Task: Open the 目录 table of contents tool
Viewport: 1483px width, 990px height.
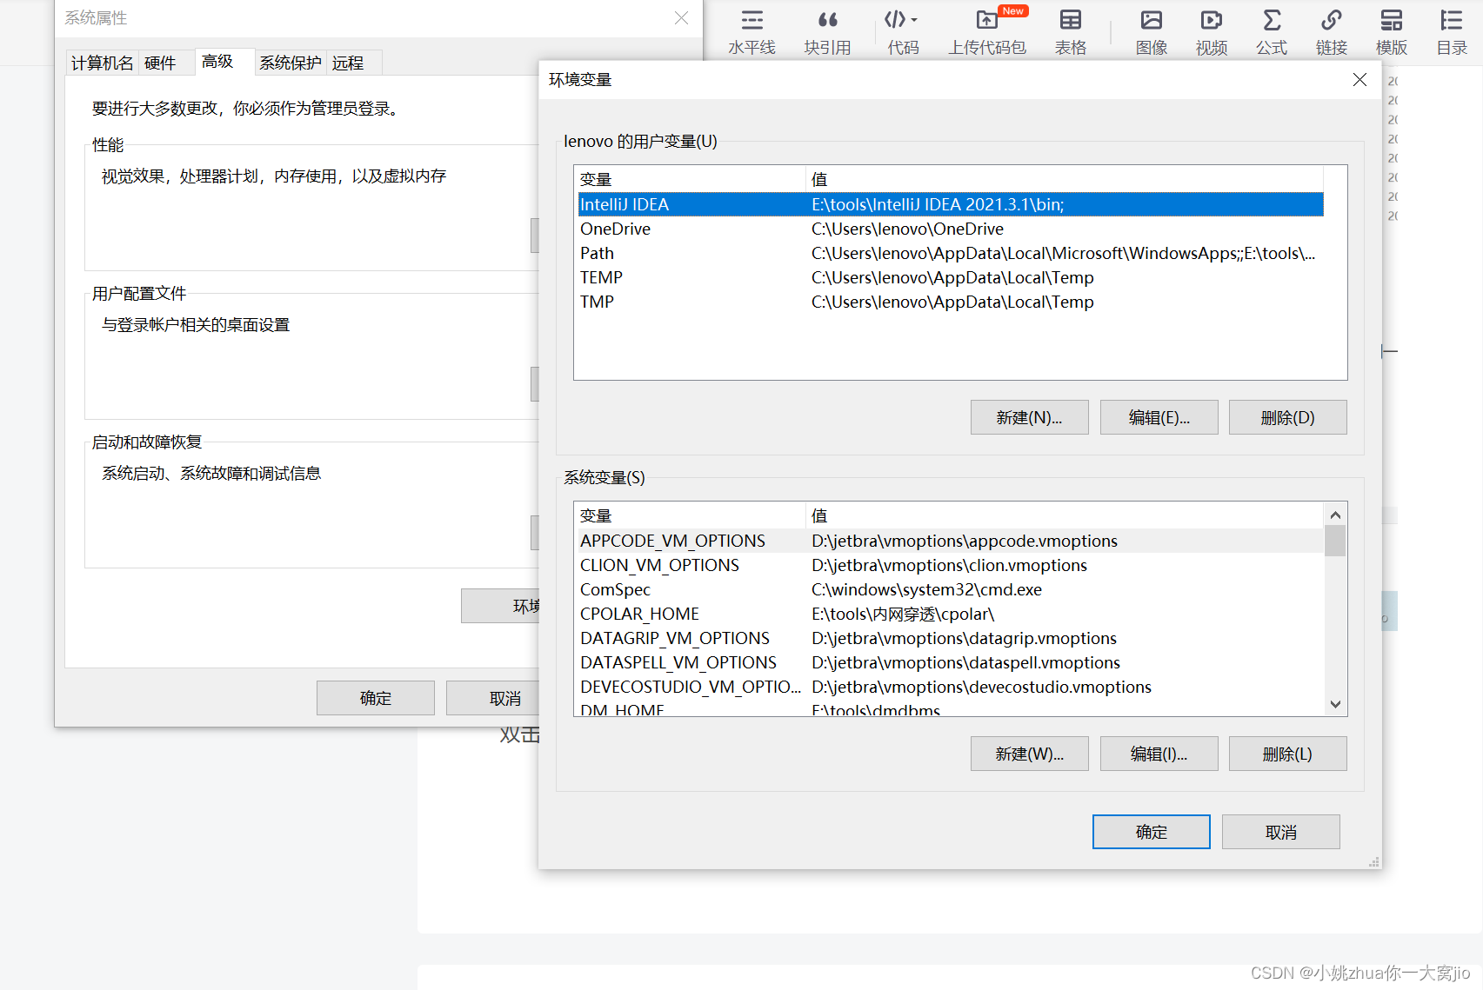Action: pyautogui.click(x=1451, y=30)
